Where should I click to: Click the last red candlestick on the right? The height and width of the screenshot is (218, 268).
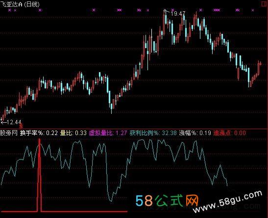(x=260, y=64)
